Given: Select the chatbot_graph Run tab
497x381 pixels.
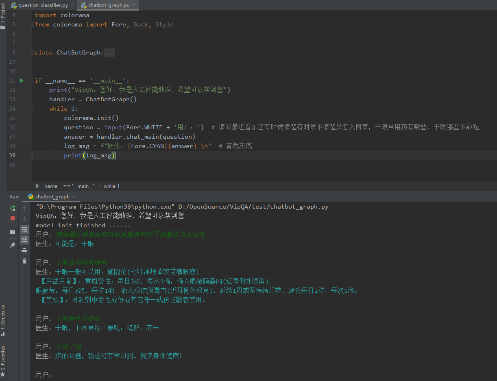Looking at the screenshot, I should [48, 196].
